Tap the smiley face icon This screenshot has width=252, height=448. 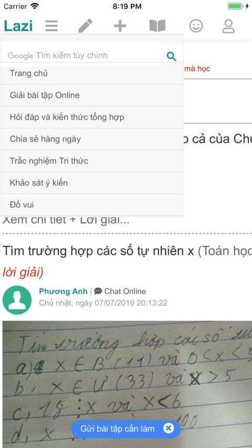[x=196, y=26]
